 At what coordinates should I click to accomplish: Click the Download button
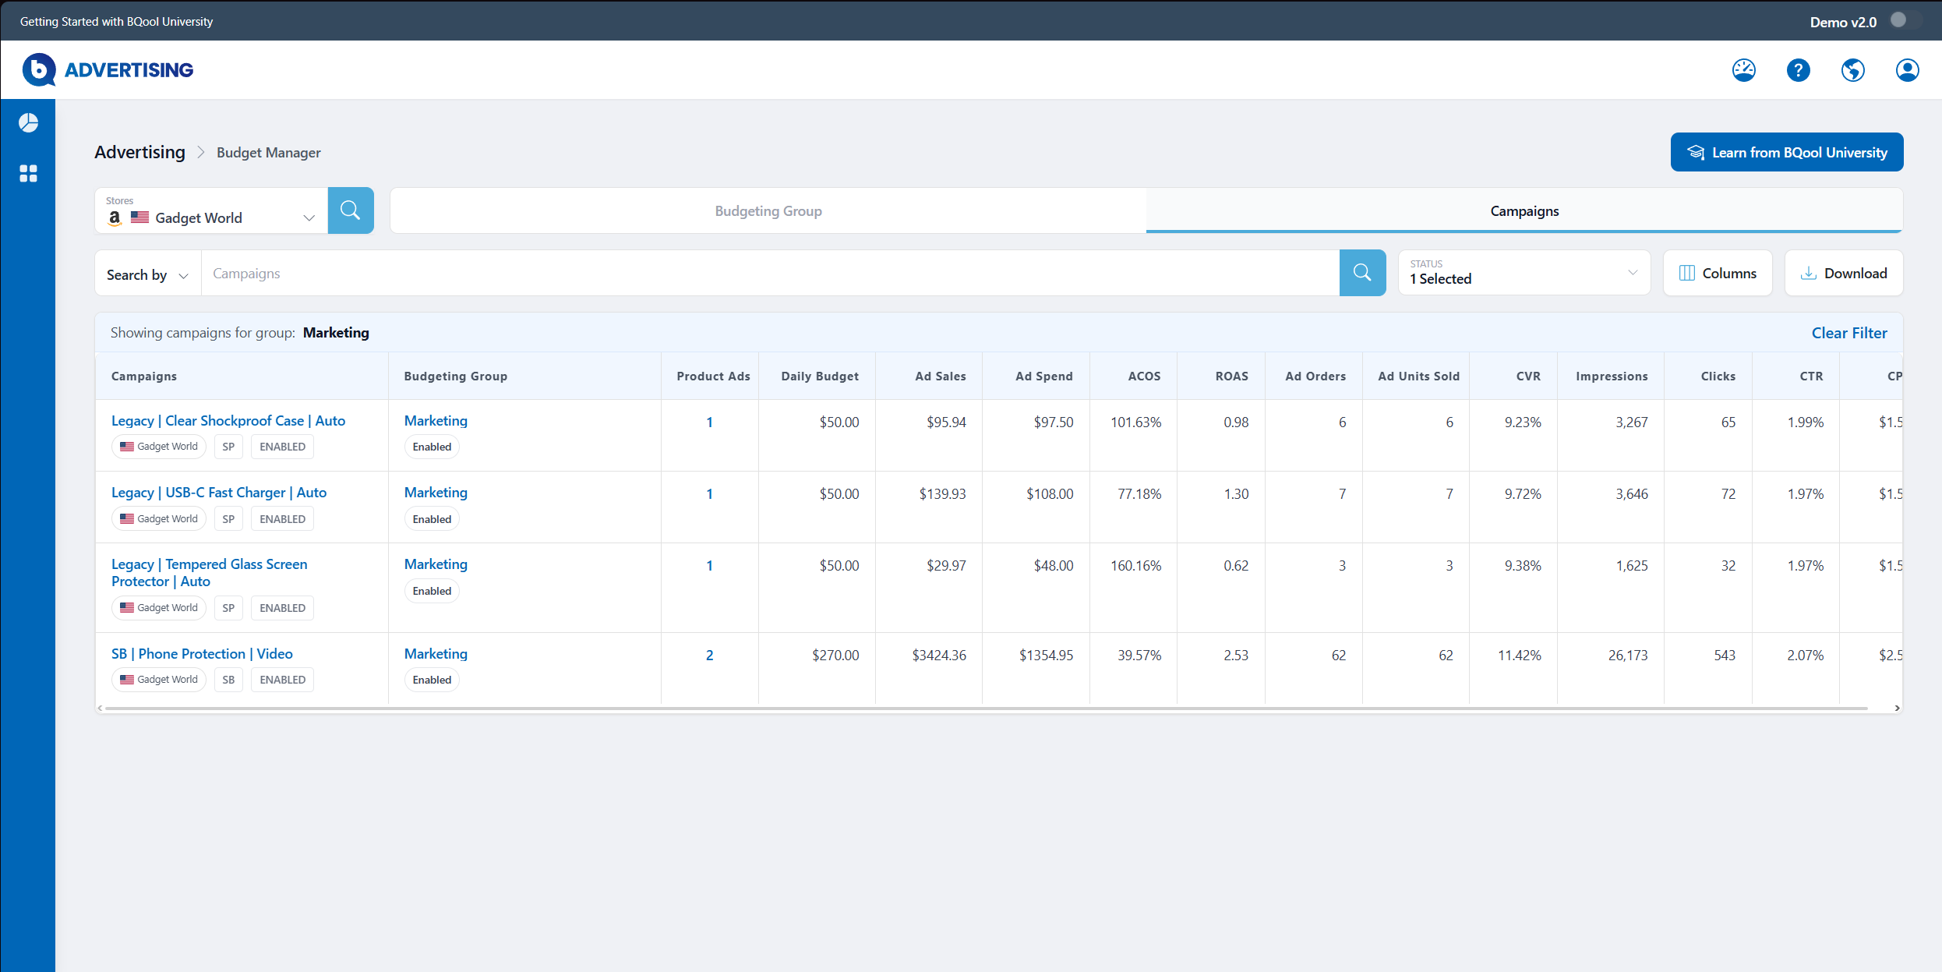point(1844,273)
